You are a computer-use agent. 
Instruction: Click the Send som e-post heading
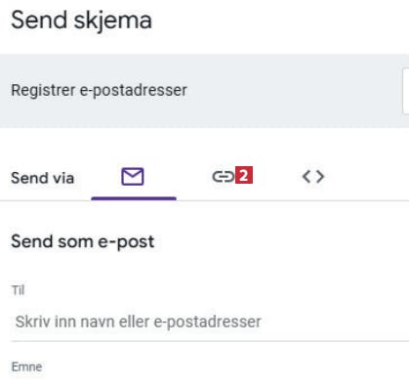(x=83, y=242)
